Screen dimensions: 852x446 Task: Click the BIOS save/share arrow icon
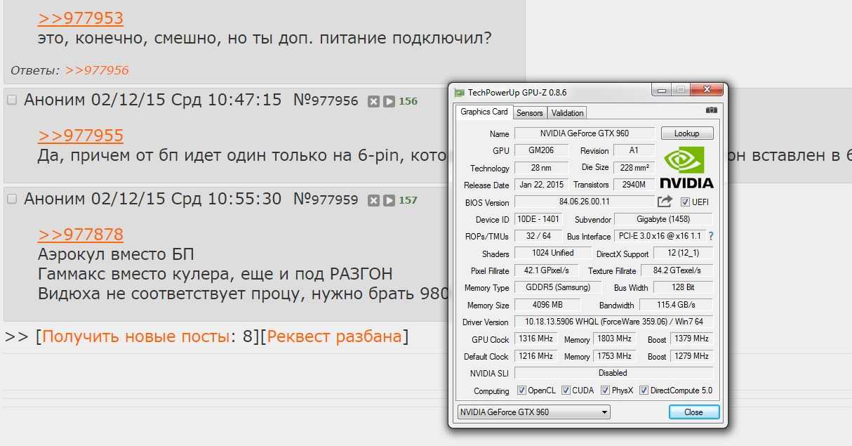665,202
